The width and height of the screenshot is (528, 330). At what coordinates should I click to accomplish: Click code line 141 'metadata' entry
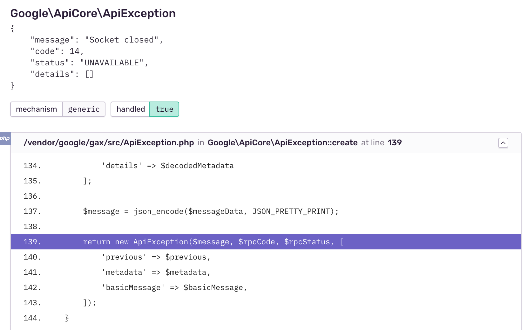266,272
